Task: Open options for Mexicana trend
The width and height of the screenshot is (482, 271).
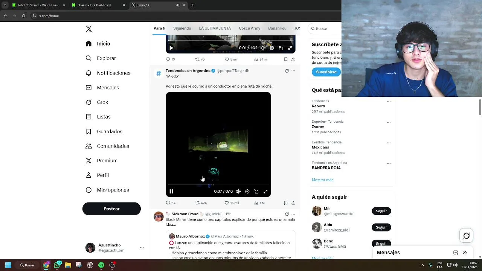Action: pyautogui.click(x=389, y=143)
